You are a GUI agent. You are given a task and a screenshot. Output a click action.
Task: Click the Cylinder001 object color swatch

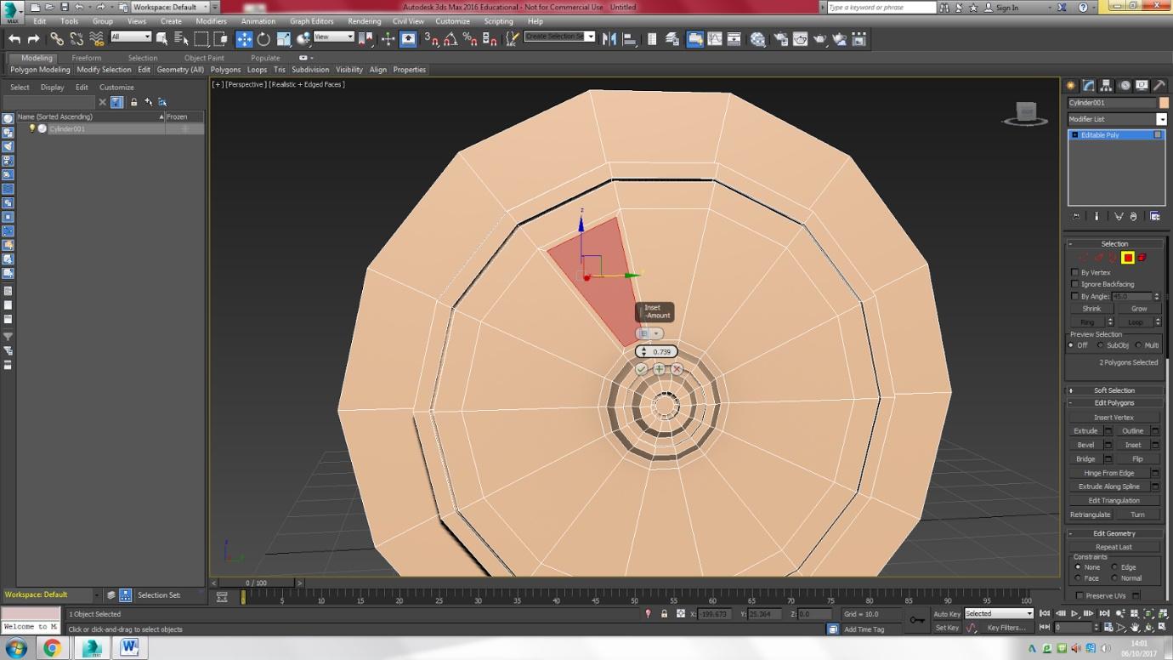pyautogui.click(x=1164, y=103)
